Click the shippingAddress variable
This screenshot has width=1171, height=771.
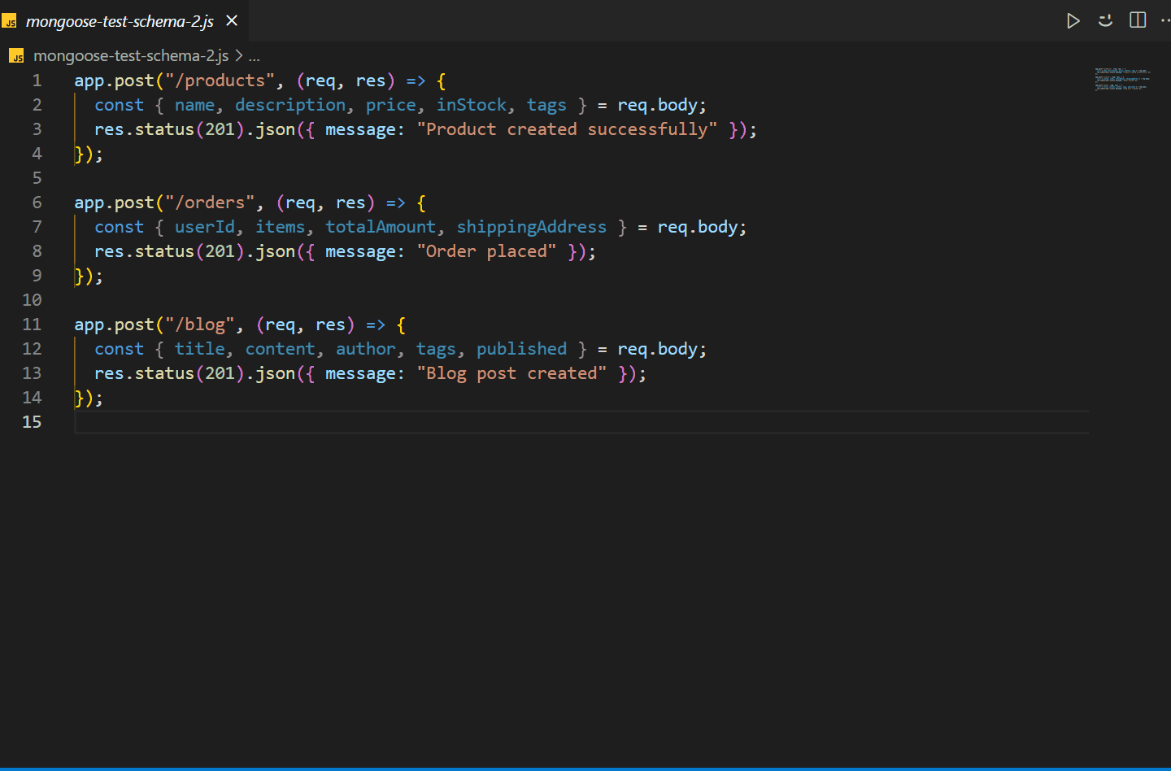click(x=532, y=227)
